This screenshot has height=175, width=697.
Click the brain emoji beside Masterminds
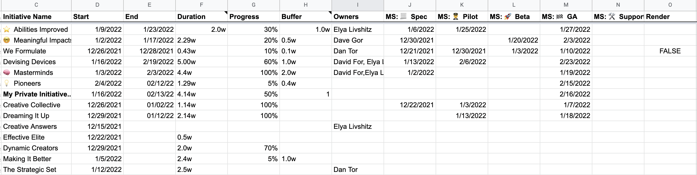(7, 72)
